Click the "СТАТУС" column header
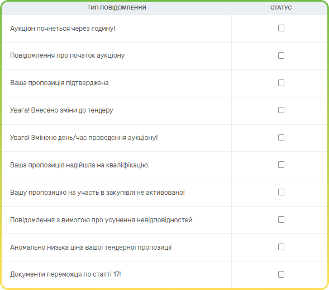This screenshot has width=329, height=290. point(281,8)
